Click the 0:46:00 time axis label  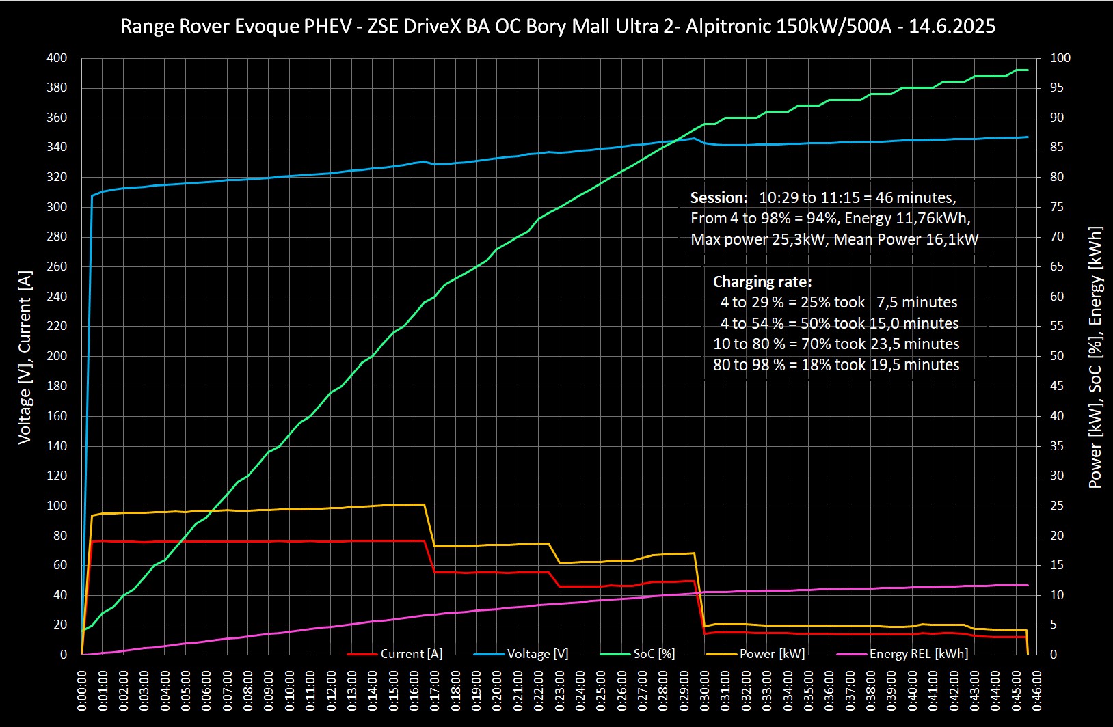pos(1037,691)
